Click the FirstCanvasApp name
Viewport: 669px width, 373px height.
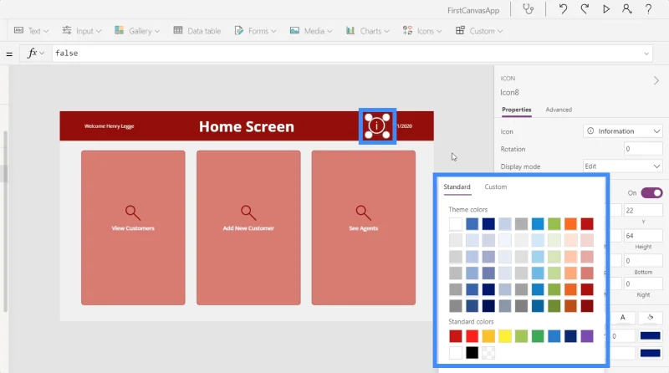[473, 10]
